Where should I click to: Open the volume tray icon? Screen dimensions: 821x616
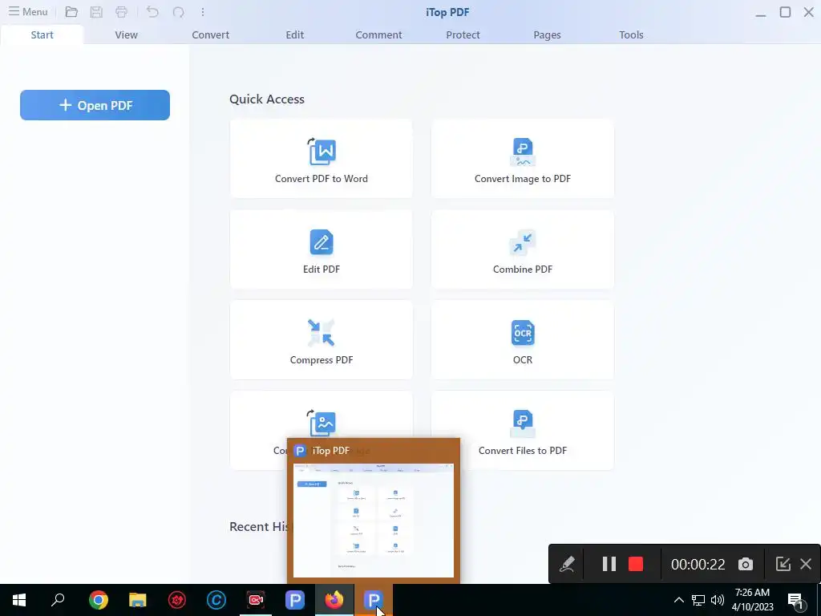718,600
